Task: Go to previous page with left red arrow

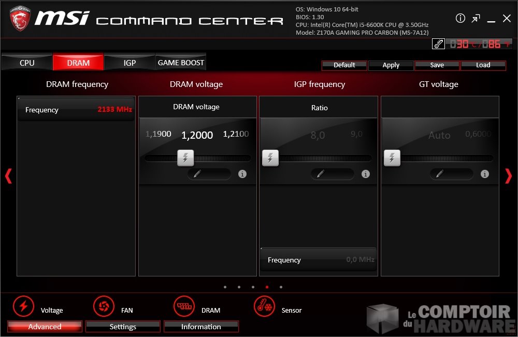Action: pyautogui.click(x=8, y=176)
